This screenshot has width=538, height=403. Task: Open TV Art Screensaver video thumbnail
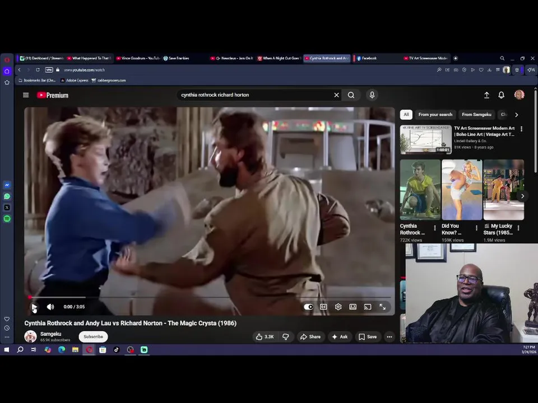click(x=425, y=139)
